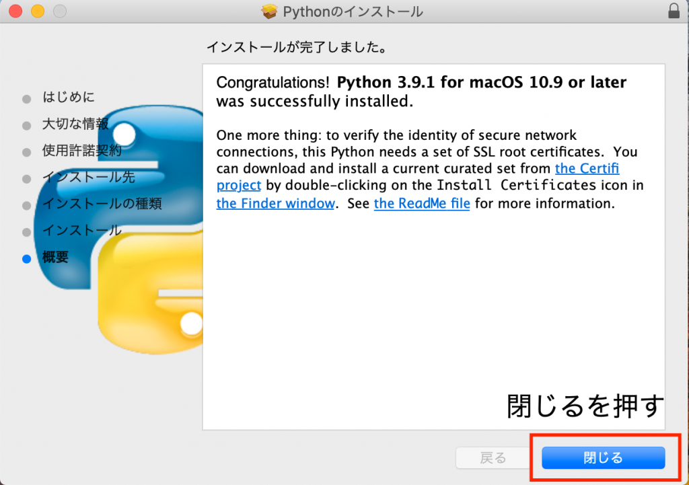Open the Certifi project link
Viewport: 689px width, 485px height.
coord(587,168)
